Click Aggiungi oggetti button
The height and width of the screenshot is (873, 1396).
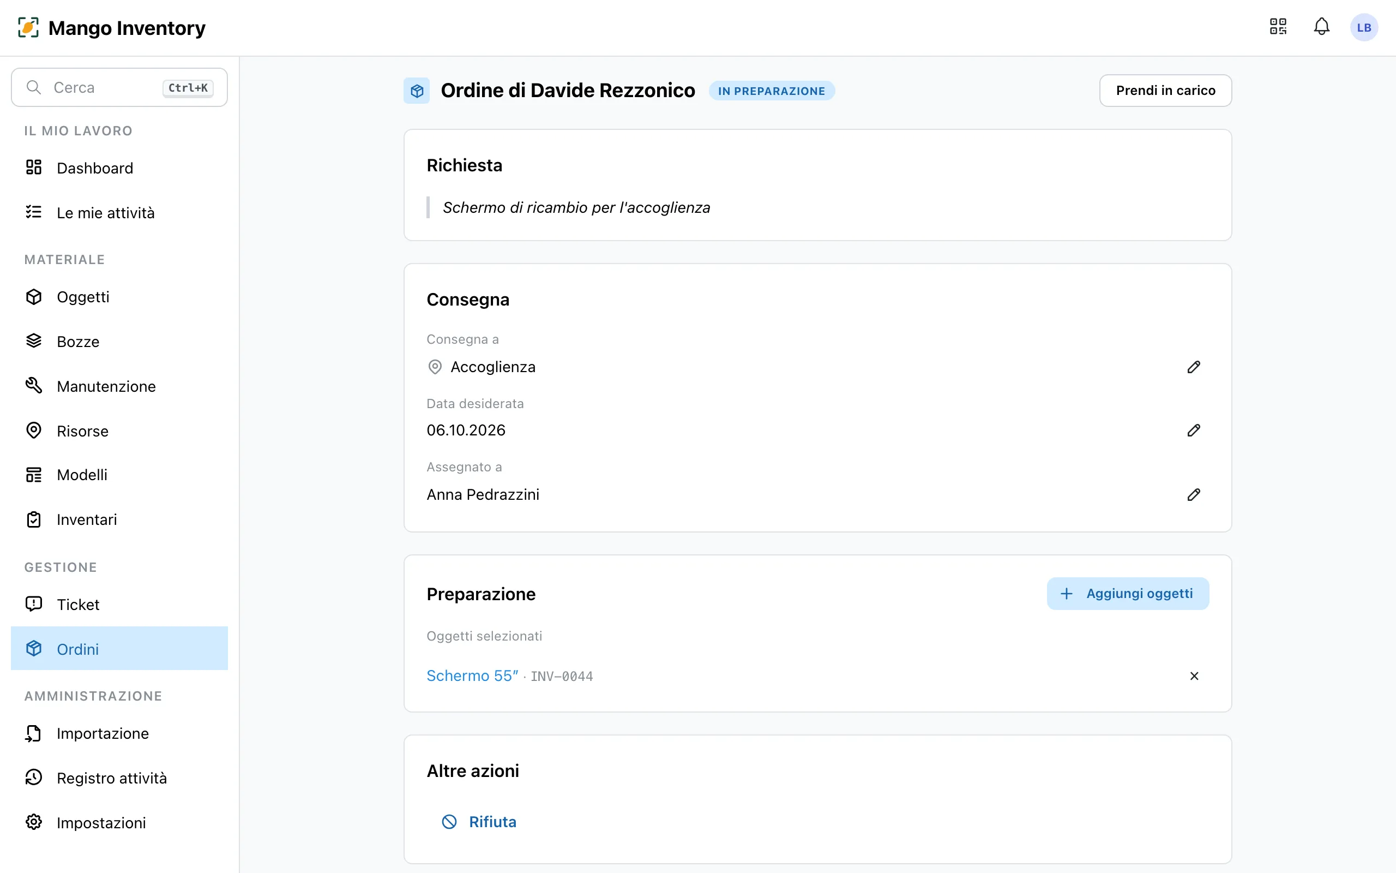coord(1128,594)
